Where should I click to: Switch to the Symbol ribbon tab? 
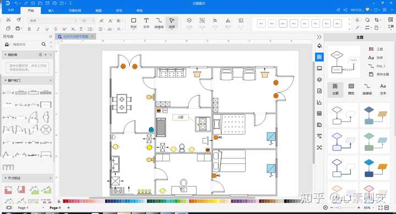click(119, 10)
